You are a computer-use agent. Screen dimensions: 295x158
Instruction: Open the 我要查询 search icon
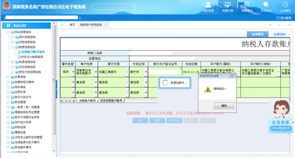pos(247,5)
